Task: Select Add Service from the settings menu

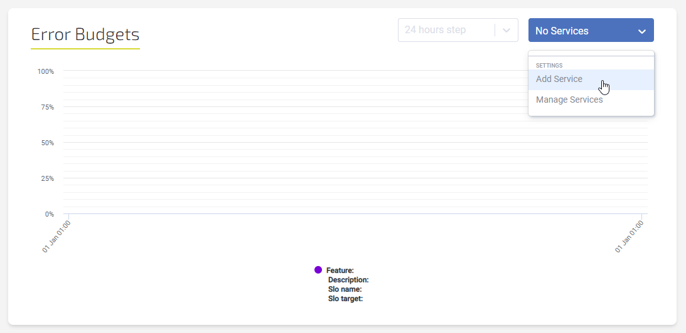Action: click(x=559, y=79)
